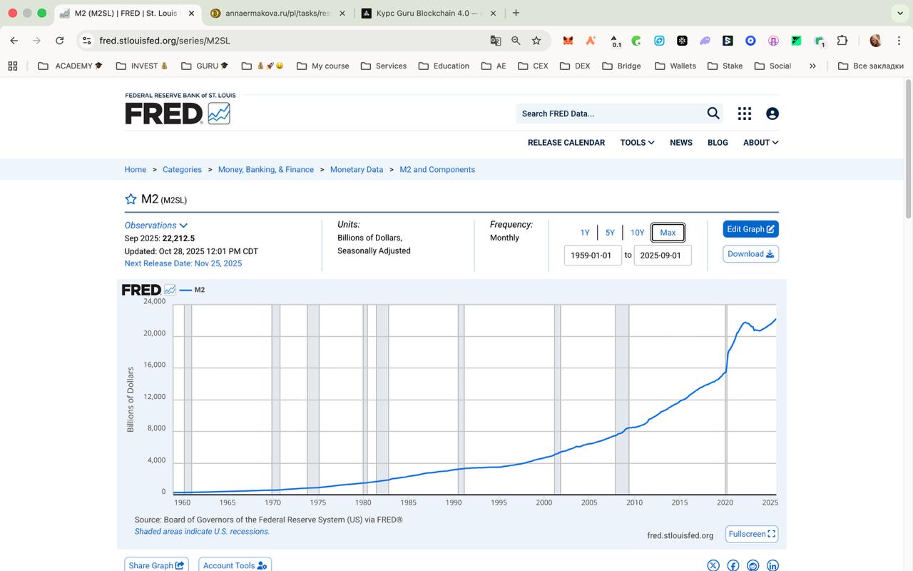
Task: Favorite M2 series with star icon
Action: click(x=131, y=199)
